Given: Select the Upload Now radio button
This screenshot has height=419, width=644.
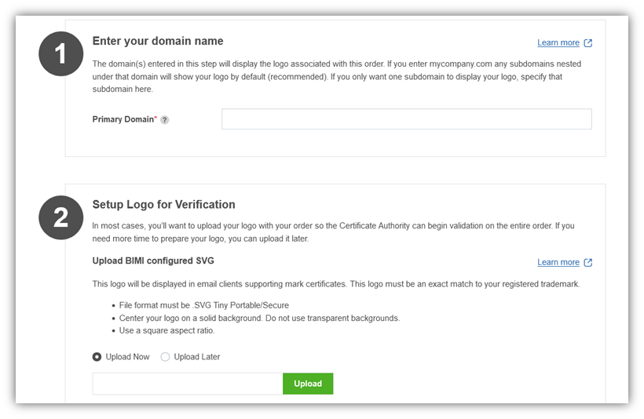Looking at the screenshot, I should (x=97, y=357).
